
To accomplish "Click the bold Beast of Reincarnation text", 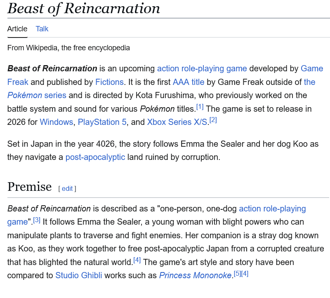I will tap(52, 68).
